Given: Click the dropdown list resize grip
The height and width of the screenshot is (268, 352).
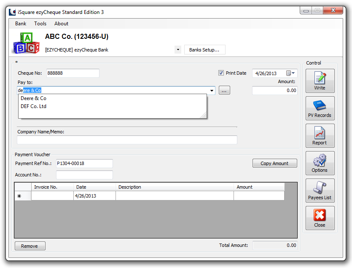Looking at the screenshot, I should pyautogui.click(x=204, y=116).
